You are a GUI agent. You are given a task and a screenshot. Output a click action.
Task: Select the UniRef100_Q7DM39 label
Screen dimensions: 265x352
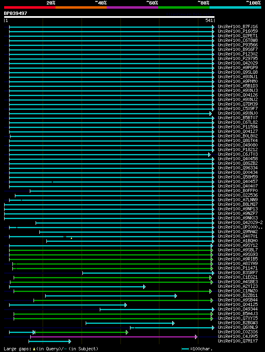click(x=238, y=104)
